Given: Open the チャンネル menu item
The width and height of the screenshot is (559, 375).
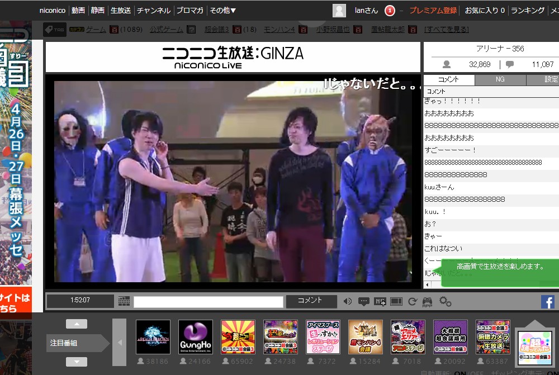Looking at the screenshot, I should click(x=154, y=10).
